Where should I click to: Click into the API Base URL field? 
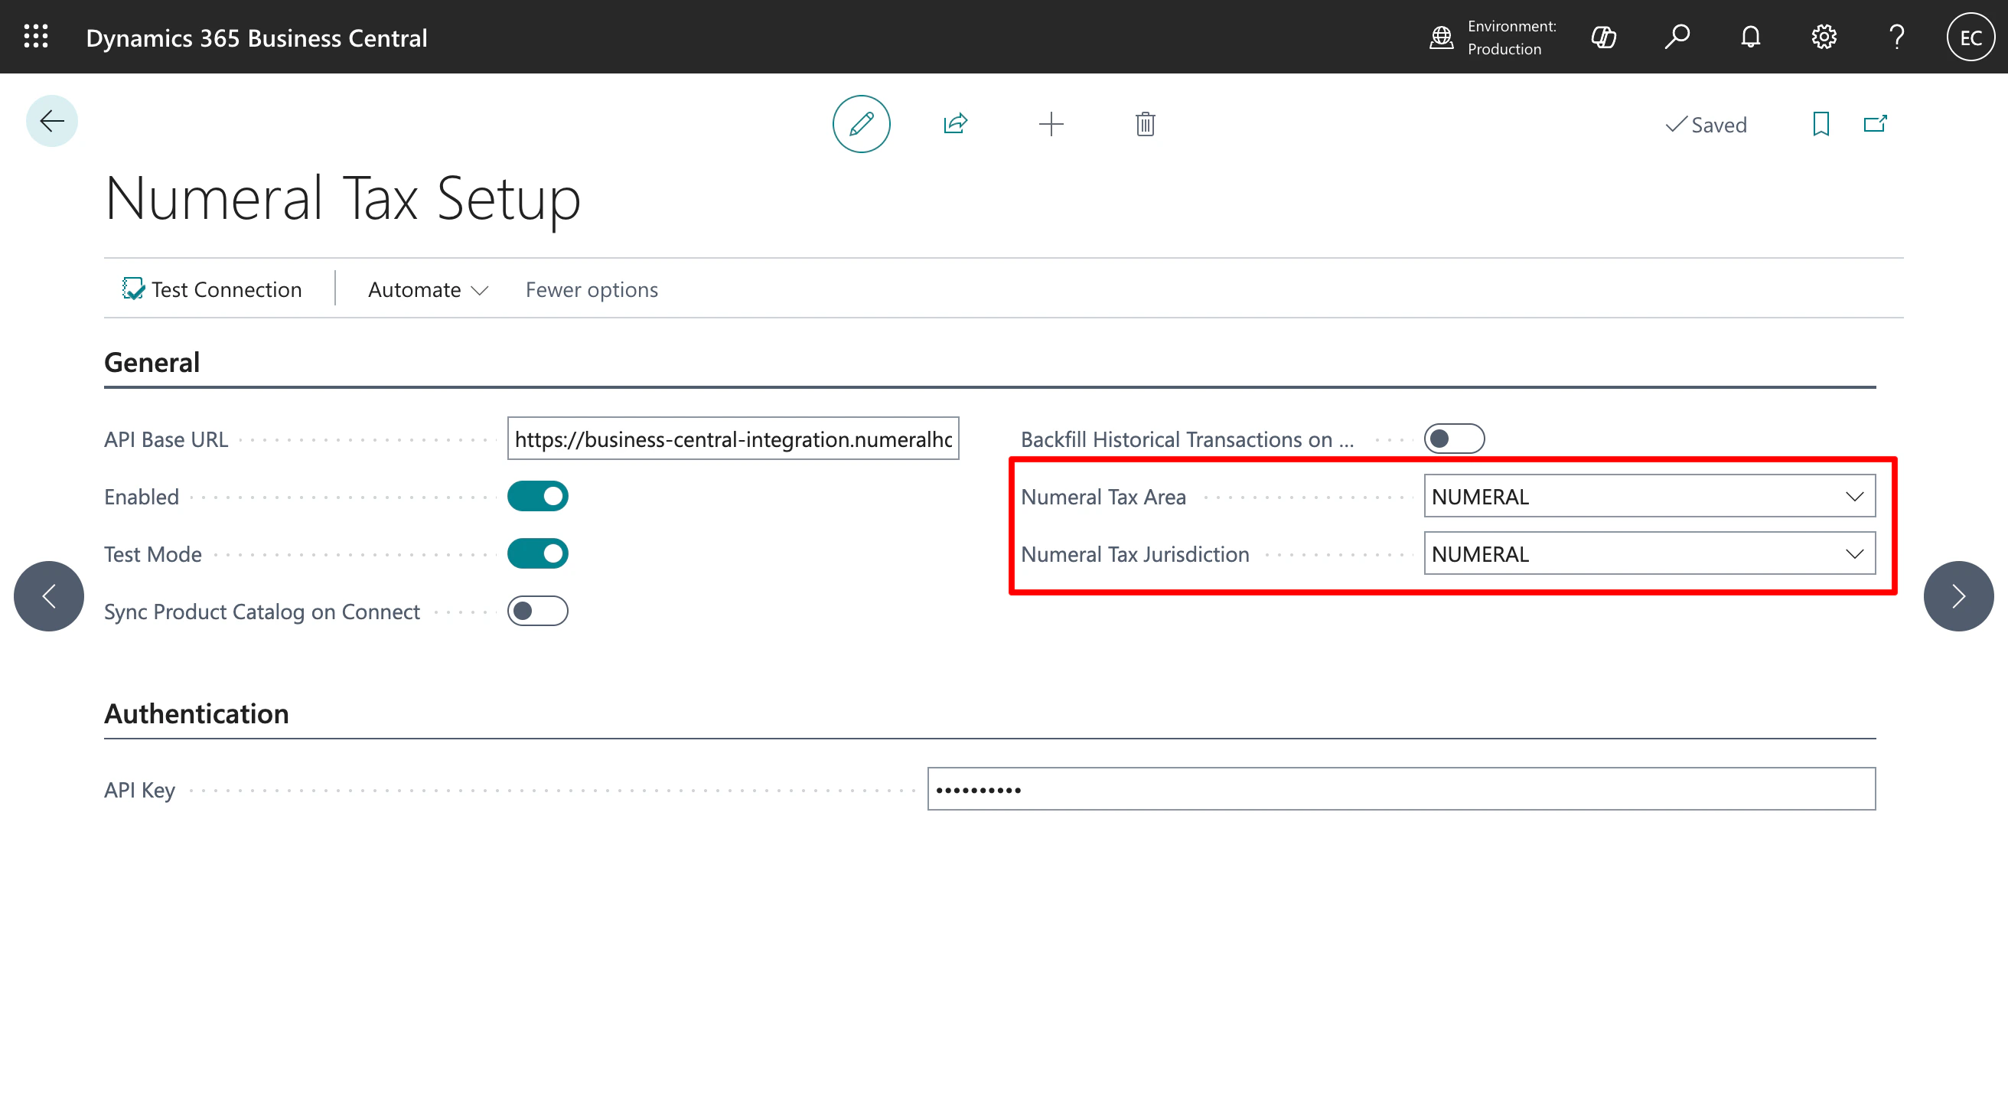point(733,439)
